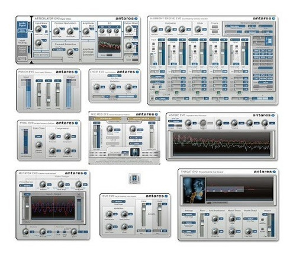Toggle the small checkbox in Articulator Input Mixer
Image resolution: width=296 pixels, height=258 pixels.
pyautogui.click(x=46, y=31)
